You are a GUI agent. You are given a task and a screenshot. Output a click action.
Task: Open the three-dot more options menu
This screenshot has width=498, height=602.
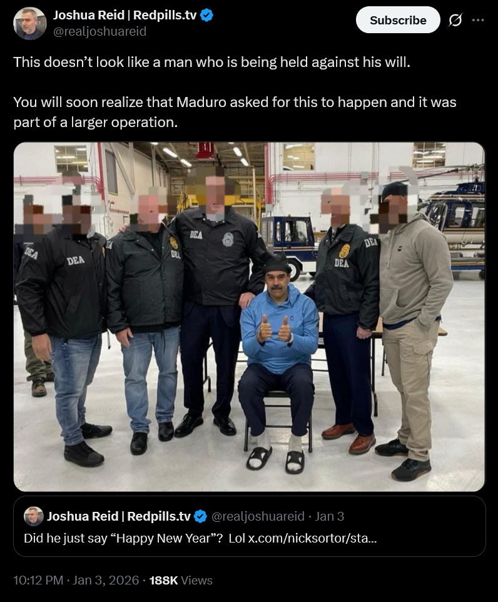click(x=477, y=20)
